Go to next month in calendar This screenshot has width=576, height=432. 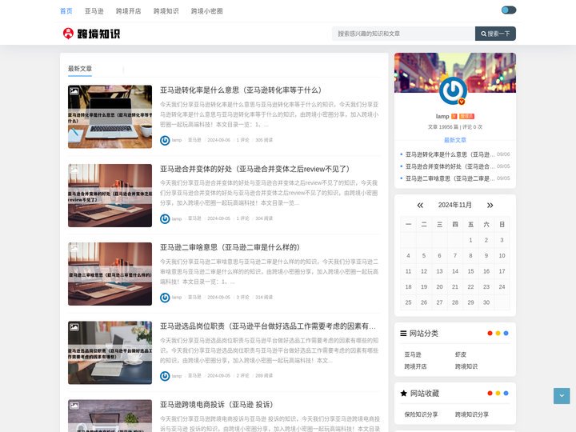pos(490,206)
